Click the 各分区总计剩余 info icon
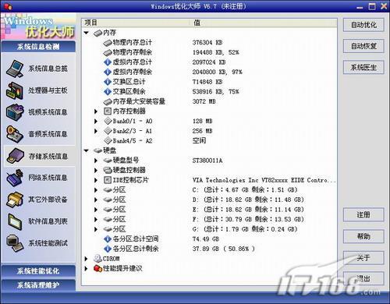390x304 pixels. pyautogui.click(x=108, y=249)
